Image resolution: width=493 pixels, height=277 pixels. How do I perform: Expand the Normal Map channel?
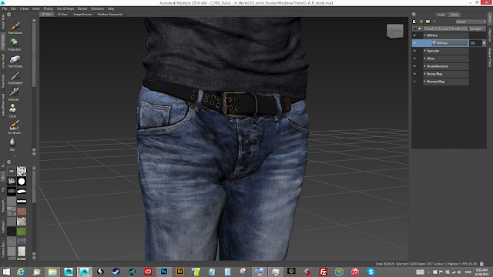pos(424,82)
